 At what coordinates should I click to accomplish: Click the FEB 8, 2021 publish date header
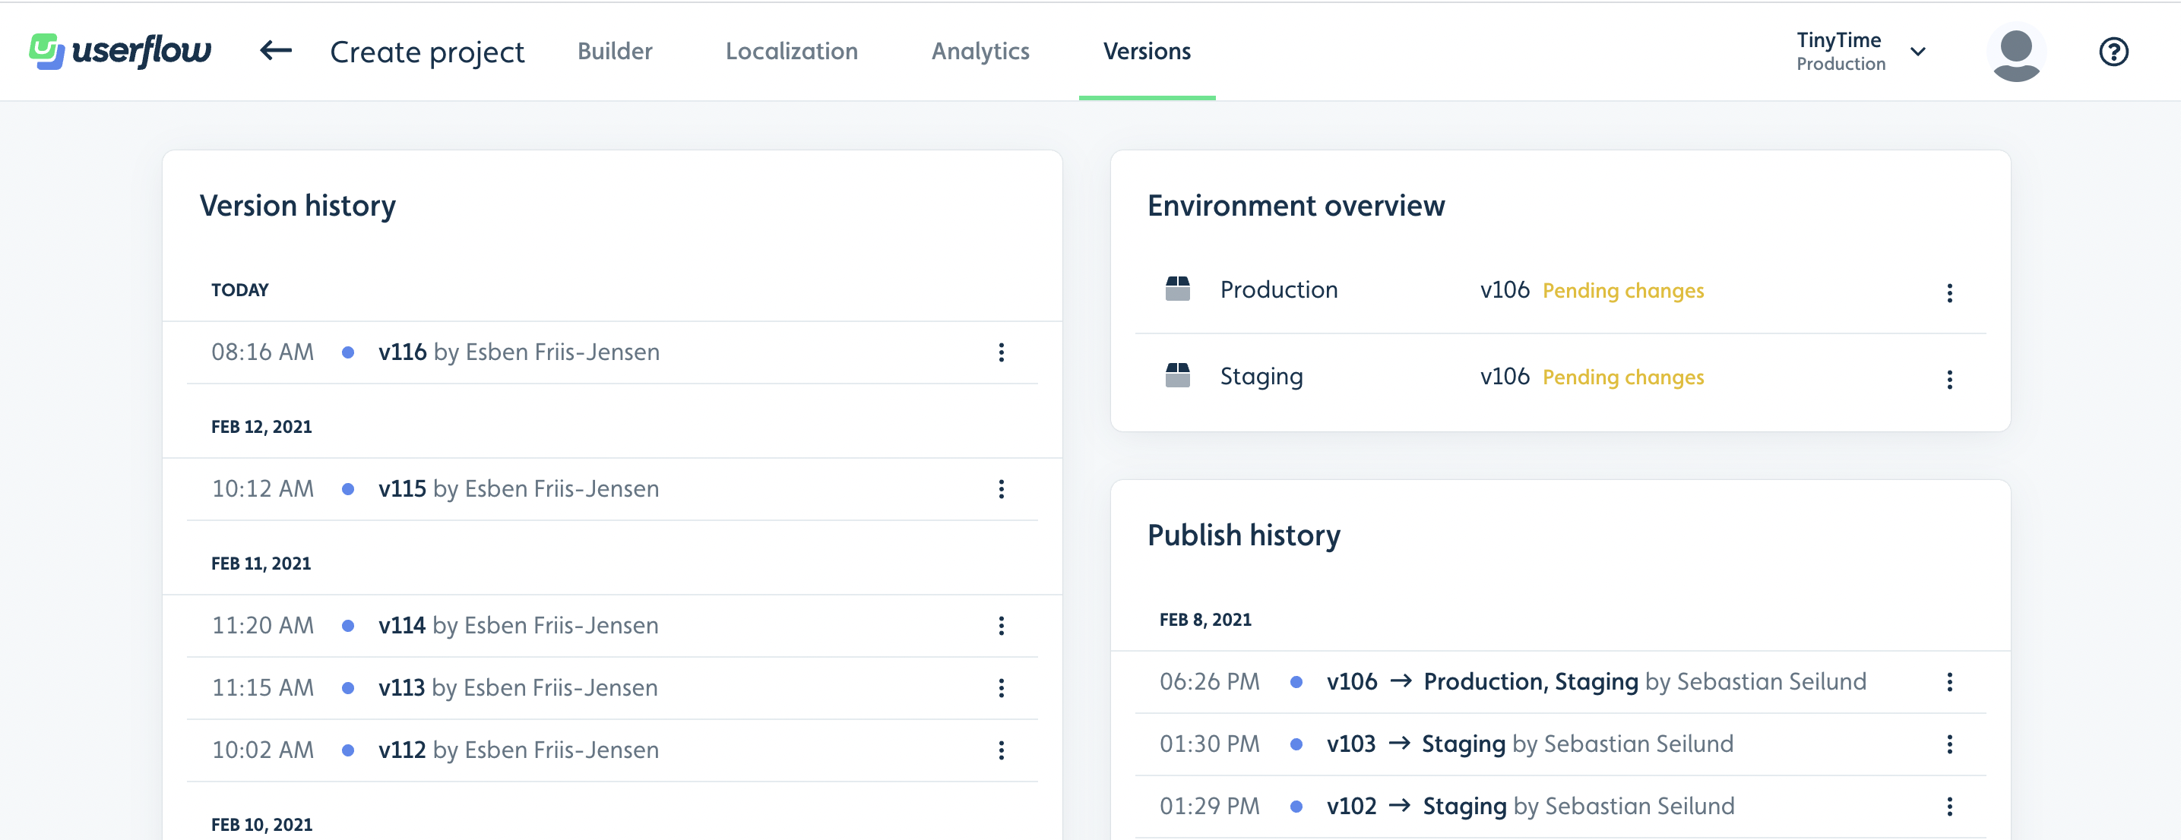1204,619
